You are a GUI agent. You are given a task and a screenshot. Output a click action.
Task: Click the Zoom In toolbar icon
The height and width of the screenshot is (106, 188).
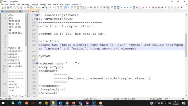coord(51,7)
